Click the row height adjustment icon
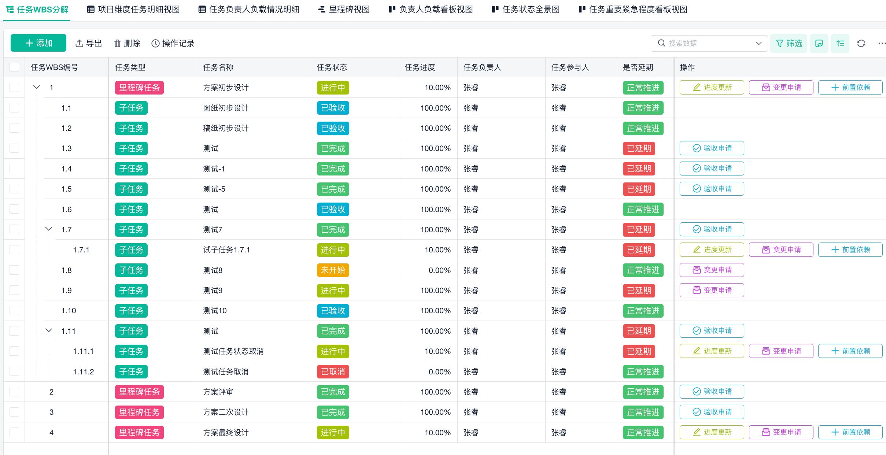Viewport: 886px width, 455px height. [840, 43]
